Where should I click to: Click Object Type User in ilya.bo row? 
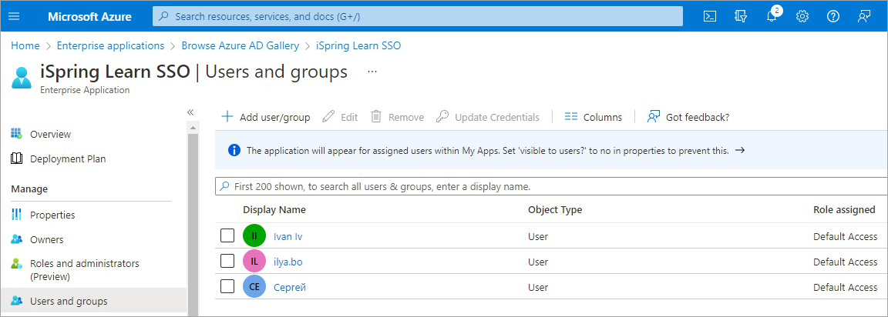tap(538, 262)
